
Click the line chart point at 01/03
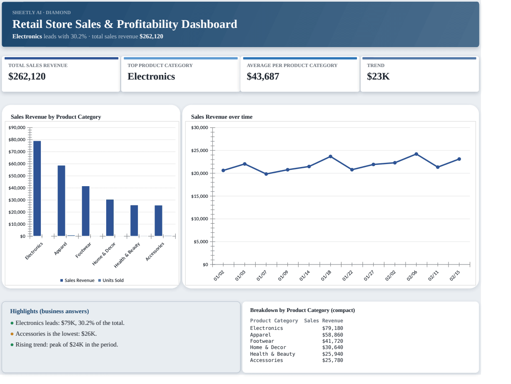pyautogui.click(x=244, y=164)
